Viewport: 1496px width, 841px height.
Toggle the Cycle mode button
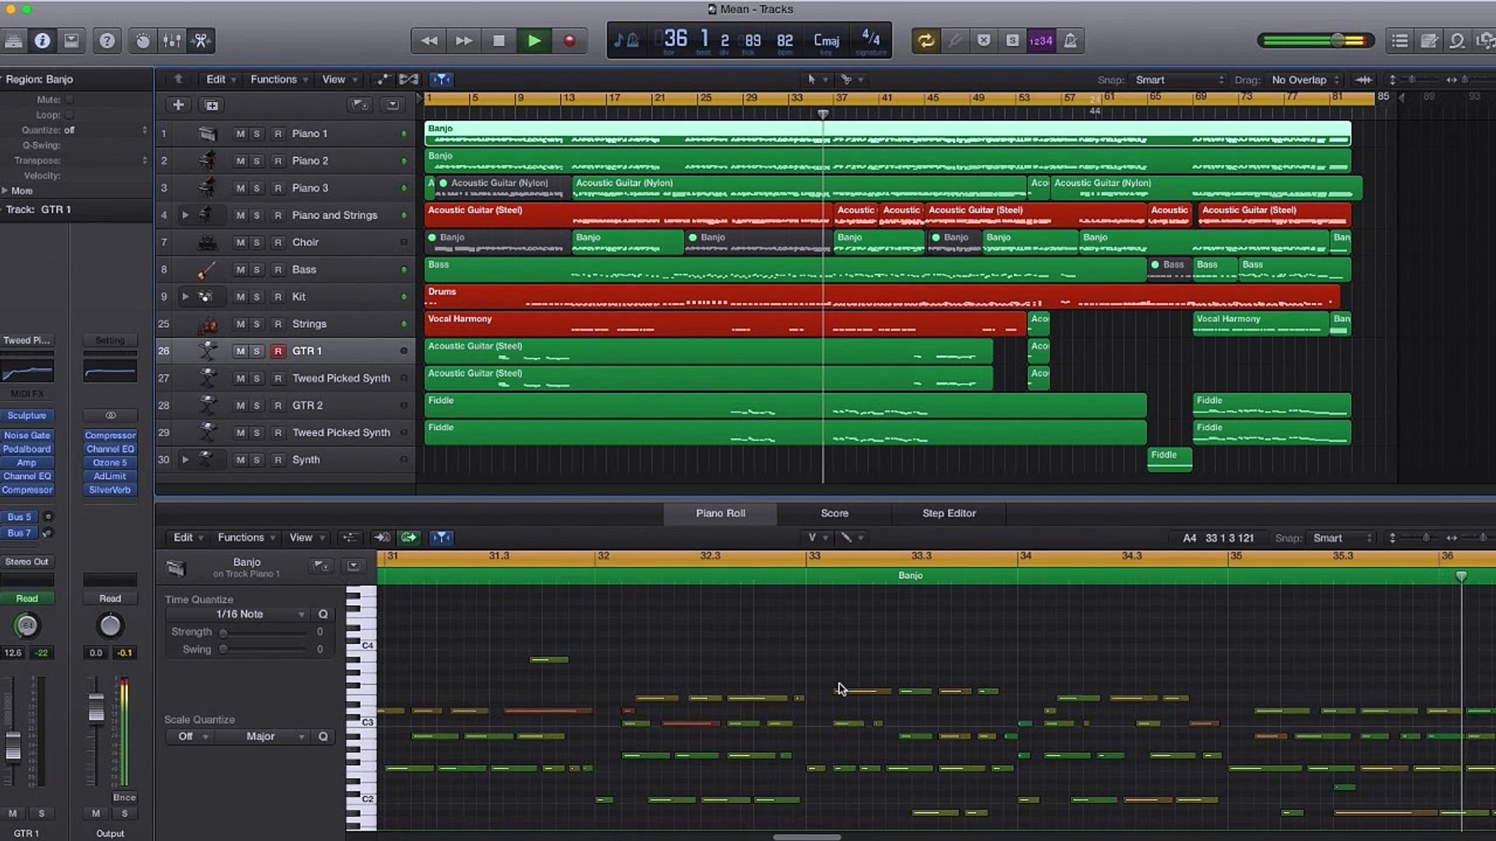(x=926, y=40)
